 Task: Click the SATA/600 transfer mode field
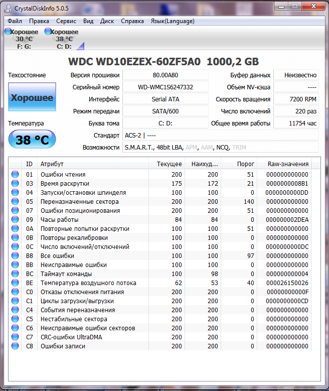tap(165, 111)
